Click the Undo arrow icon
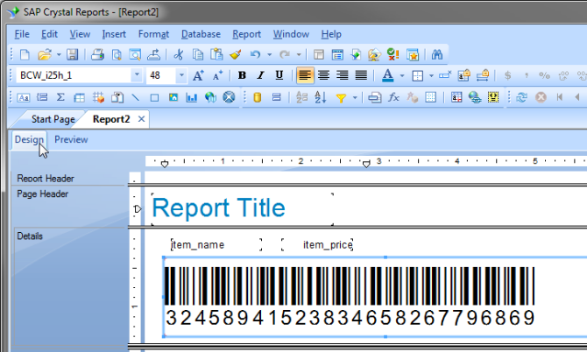 255,55
